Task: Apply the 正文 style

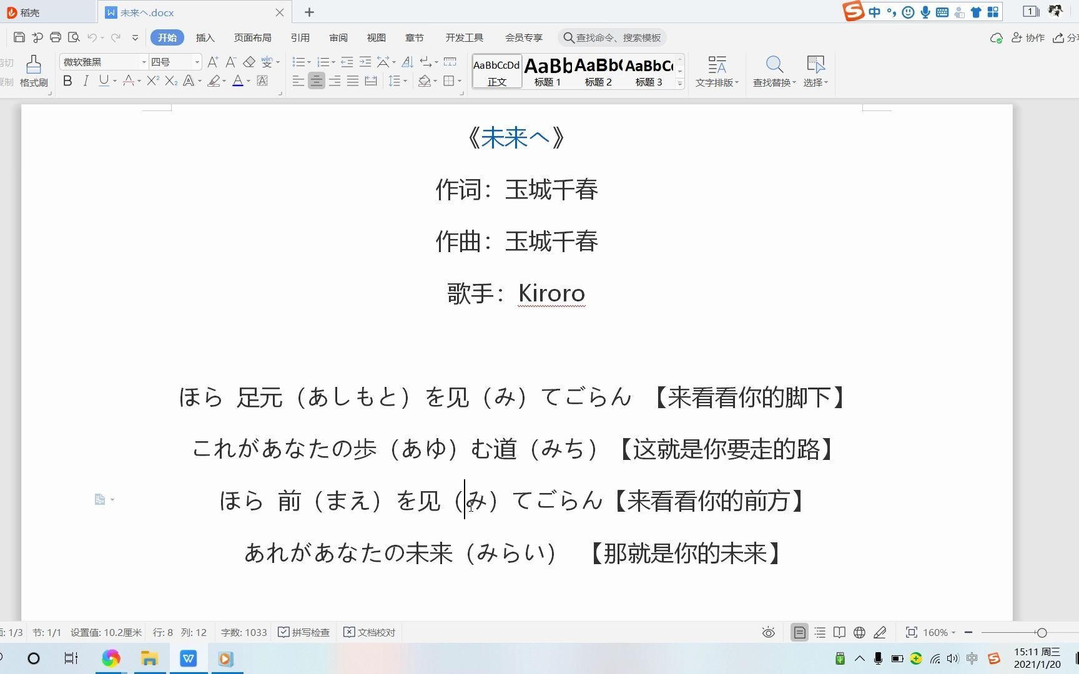Action: pyautogui.click(x=497, y=71)
